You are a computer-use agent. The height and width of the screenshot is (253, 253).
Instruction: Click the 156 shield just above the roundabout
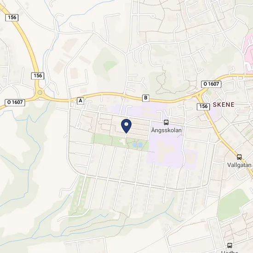coord(38,76)
